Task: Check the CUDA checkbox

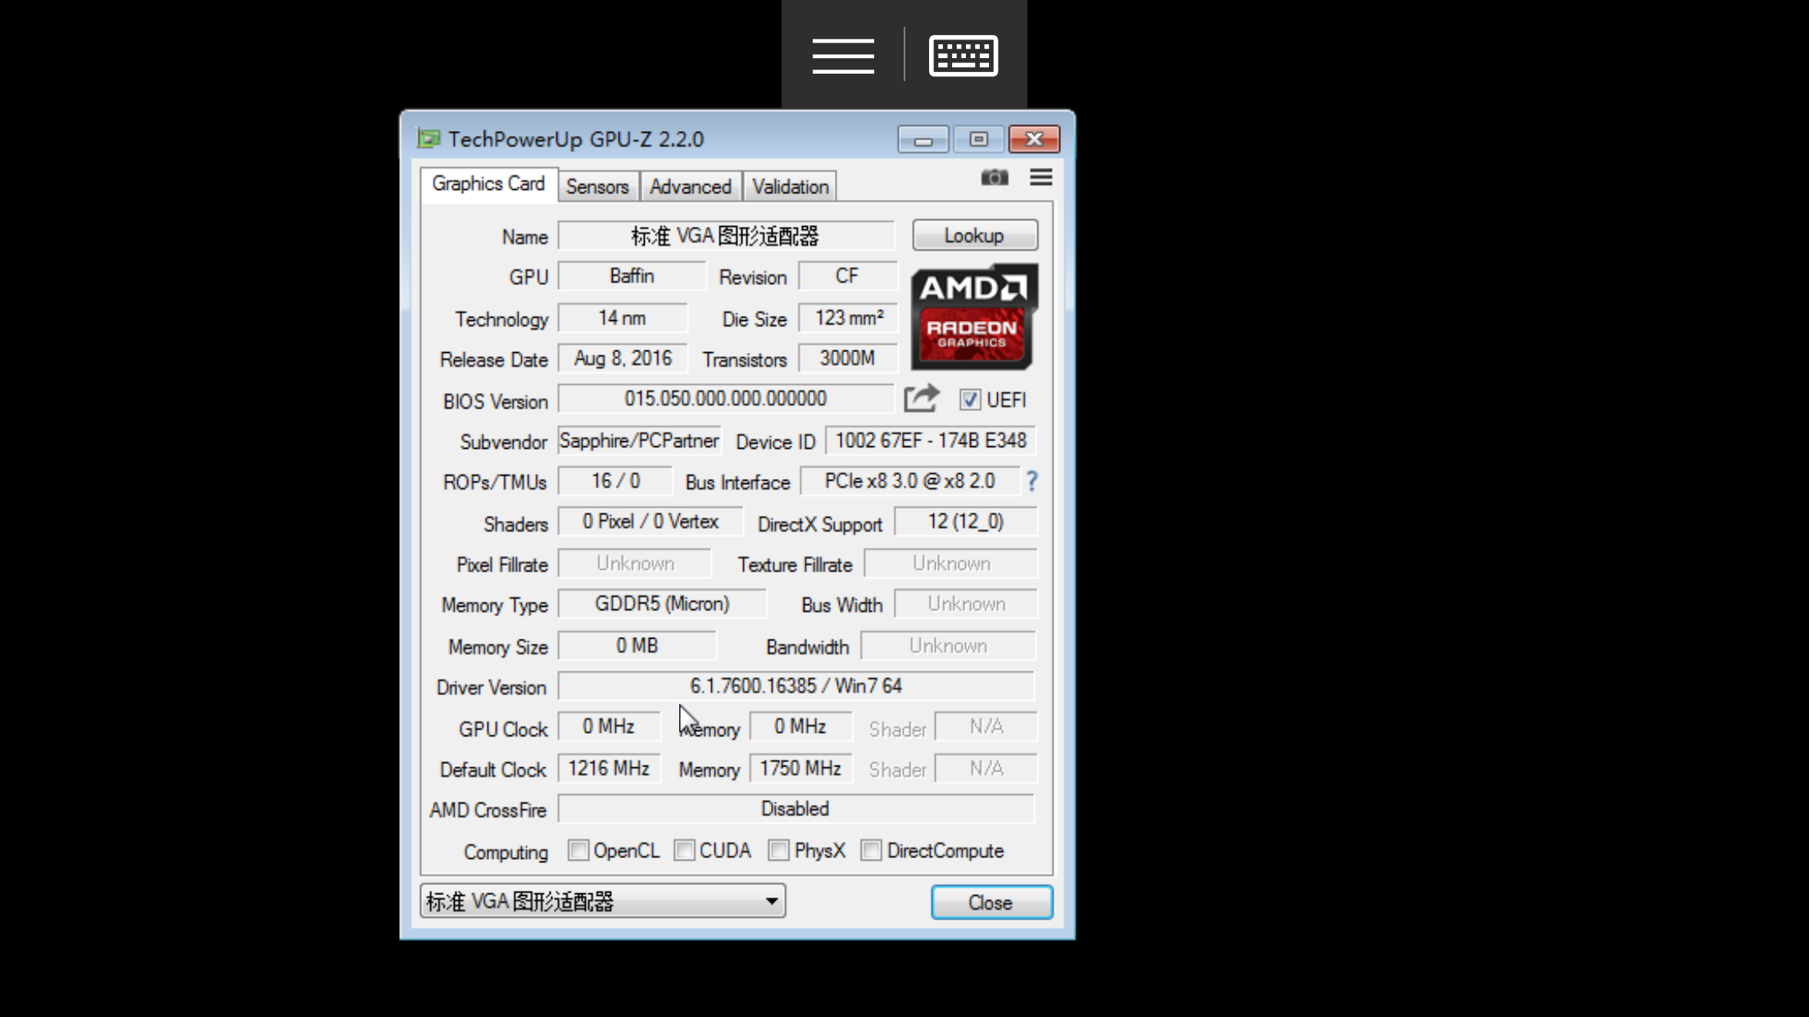Action: pyautogui.click(x=684, y=850)
